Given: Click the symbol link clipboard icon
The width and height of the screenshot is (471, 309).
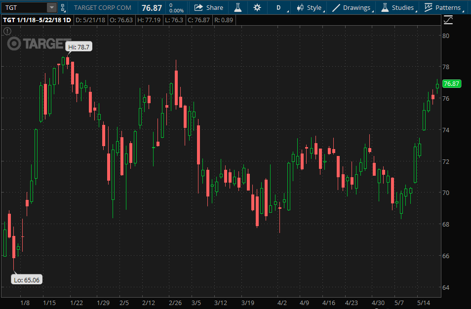Looking at the screenshot, I should coord(63,7).
